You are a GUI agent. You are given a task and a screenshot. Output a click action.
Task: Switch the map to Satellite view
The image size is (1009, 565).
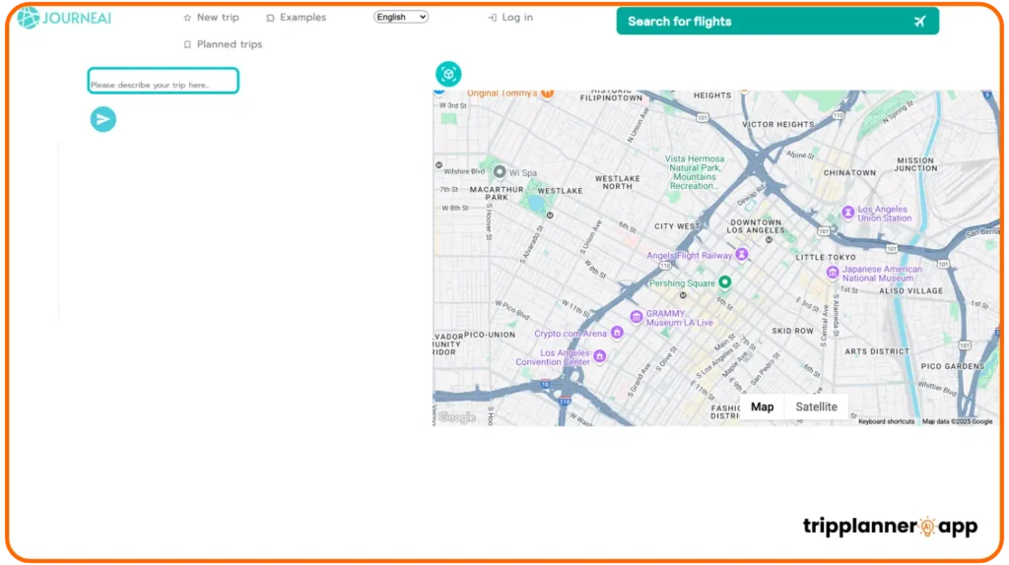point(816,407)
